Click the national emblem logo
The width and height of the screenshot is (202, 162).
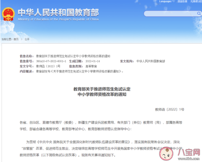click(8, 14)
